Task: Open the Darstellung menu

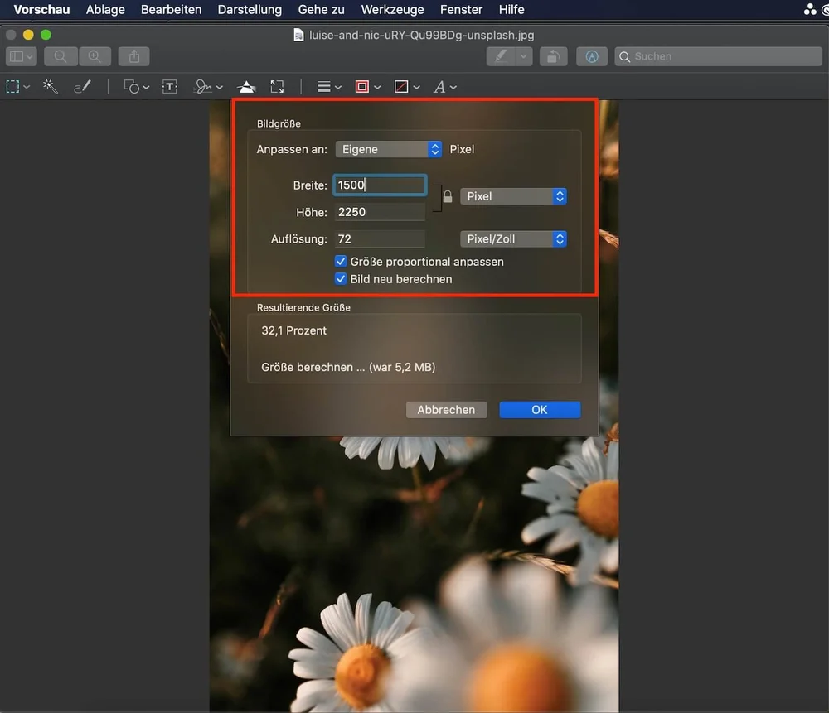Action: pos(250,9)
